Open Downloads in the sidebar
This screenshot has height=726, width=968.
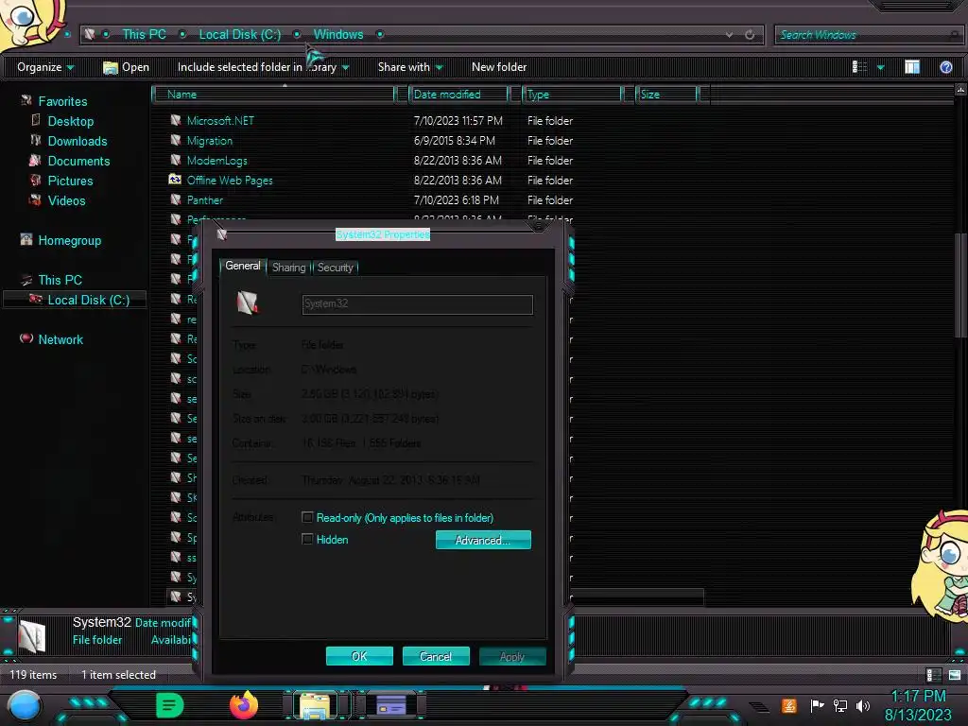click(x=78, y=141)
